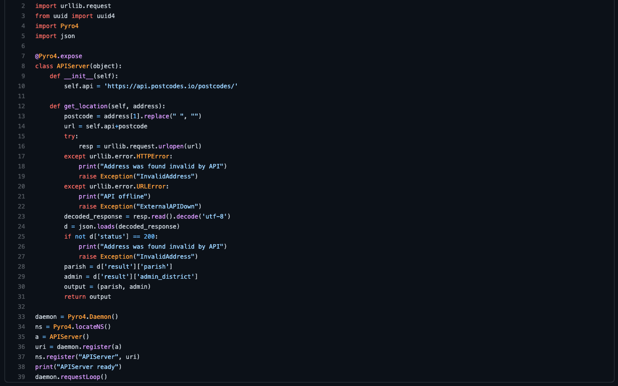
Task: Click "admin = d['result']['admin_district']" line
Action: pos(131,277)
